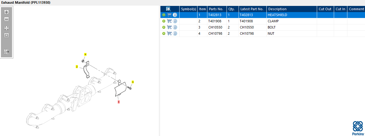Open info for the BOLT row
Viewport: 365px width, 136px height.
[175, 27]
